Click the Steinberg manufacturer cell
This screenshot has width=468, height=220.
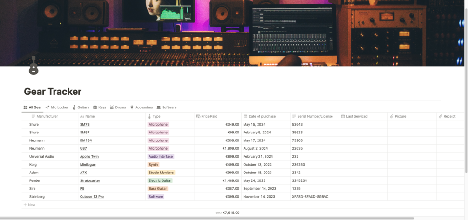tap(50, 197)
